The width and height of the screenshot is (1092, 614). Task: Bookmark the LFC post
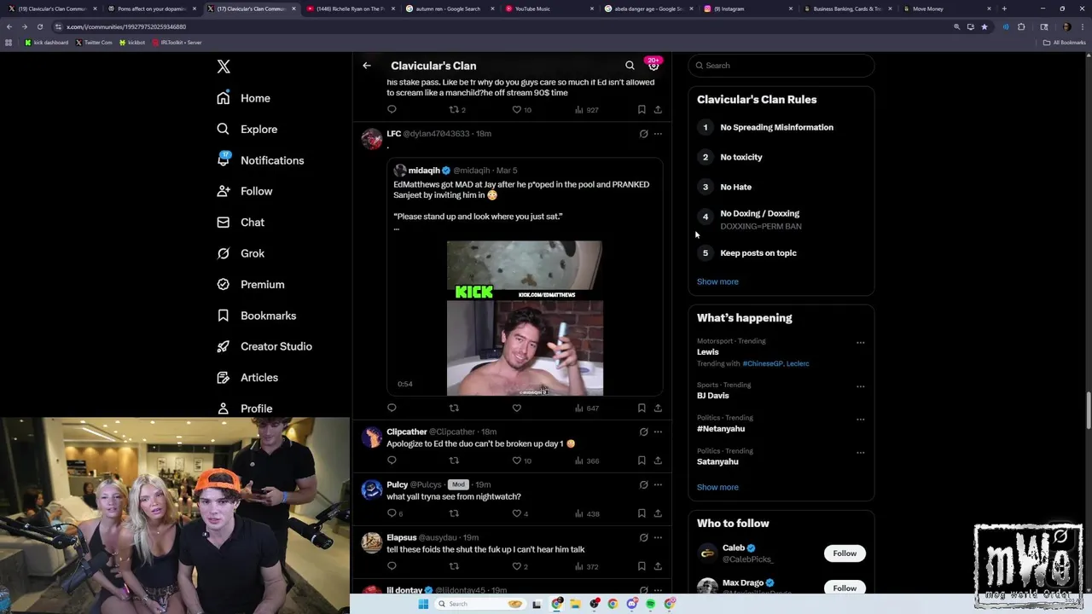[642, 408]
